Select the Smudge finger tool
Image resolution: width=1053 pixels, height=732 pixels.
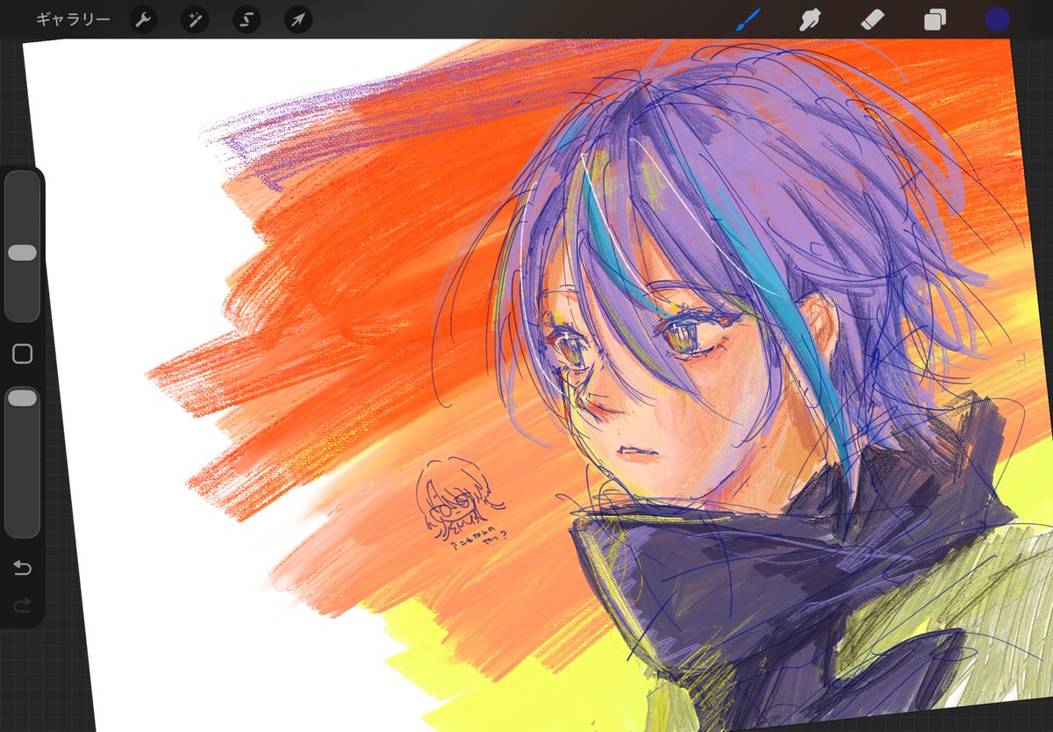[x=810, y=19]
